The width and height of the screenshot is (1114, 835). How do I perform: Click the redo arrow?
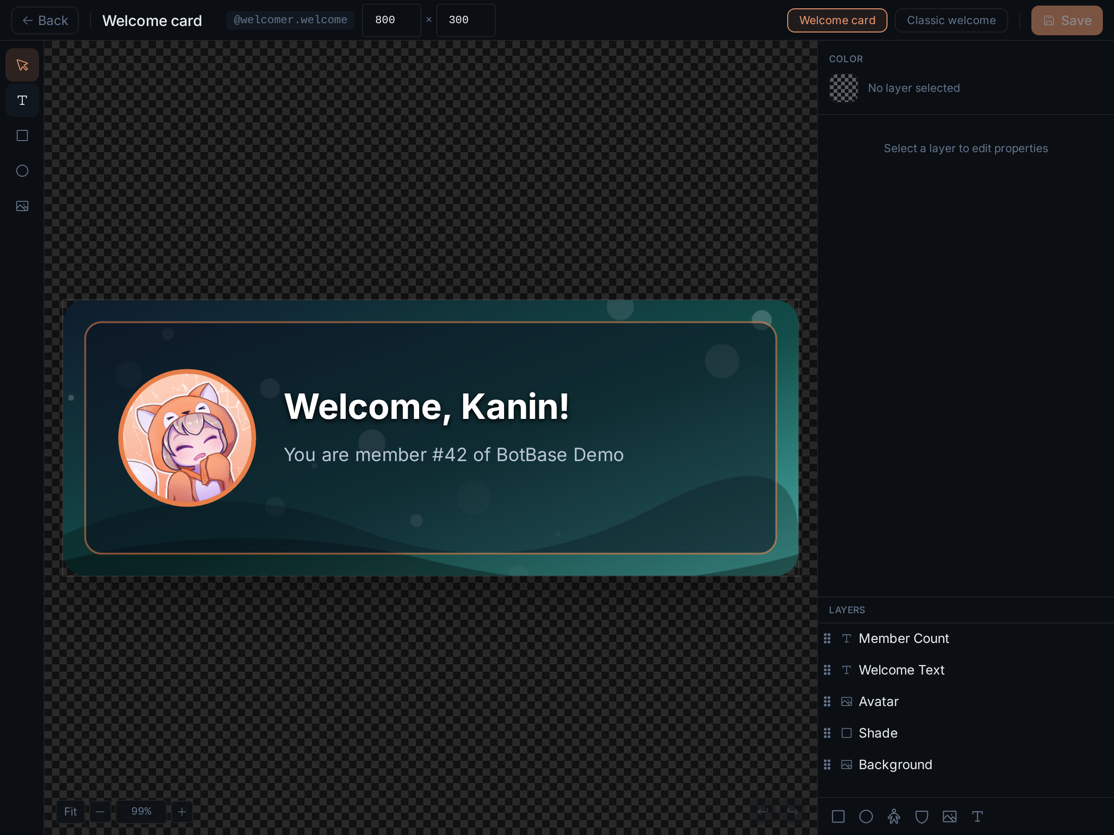click(x=792, y=811)
